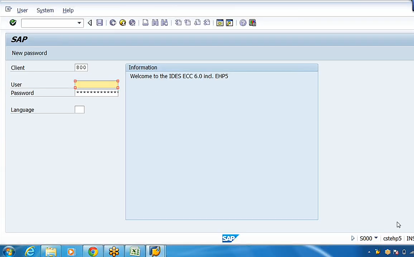Image resolution: width=414 pixels, height=257 pixels.
Task: Create a new session with toolbar icon
Action: 220,23
